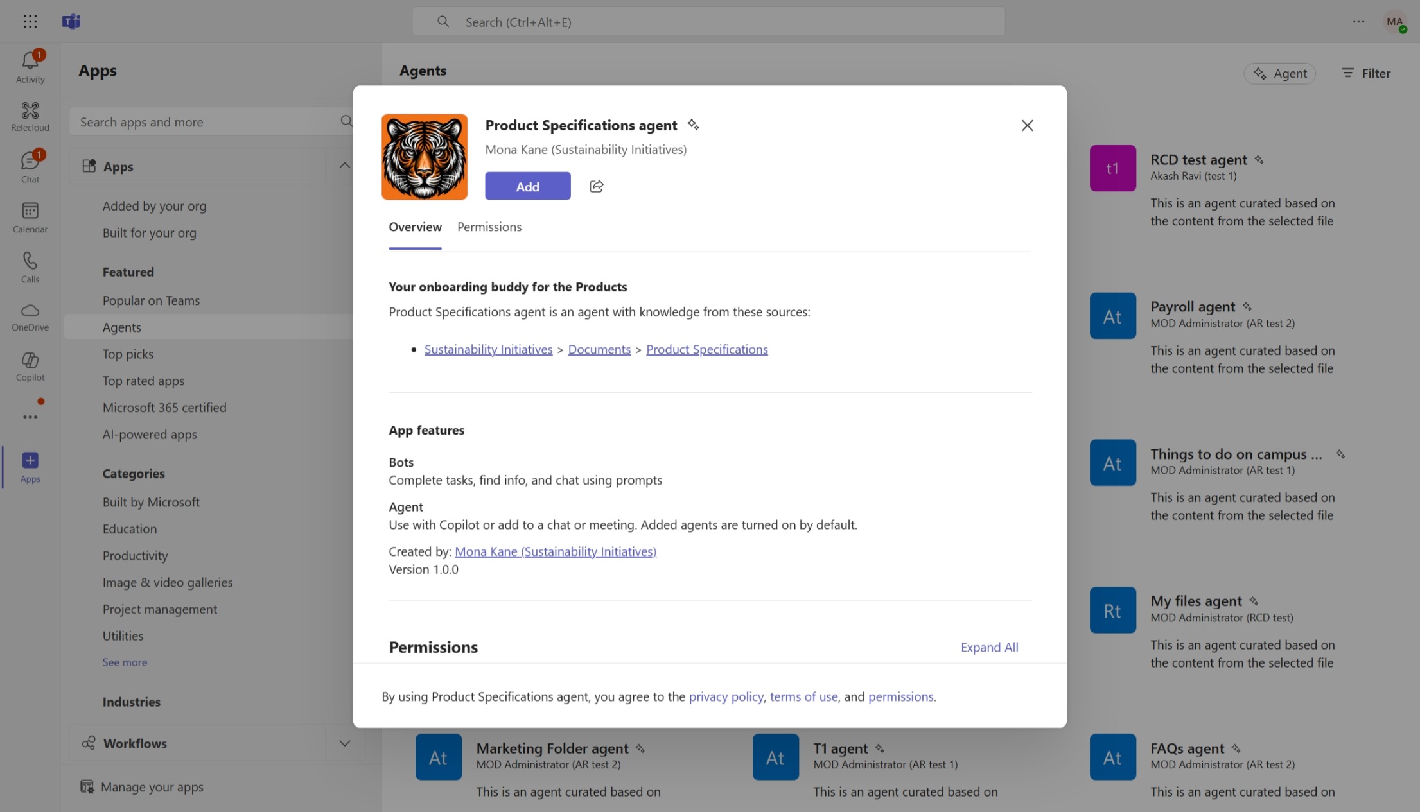Open OneDrive in Teams
The height and width of the screenshot is (812, 1420).
pos(30,316)
